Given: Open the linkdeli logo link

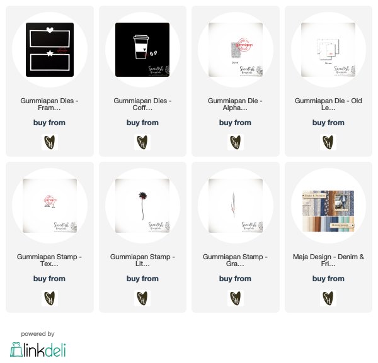Looking at the screenshot, I should click(38, 350).
